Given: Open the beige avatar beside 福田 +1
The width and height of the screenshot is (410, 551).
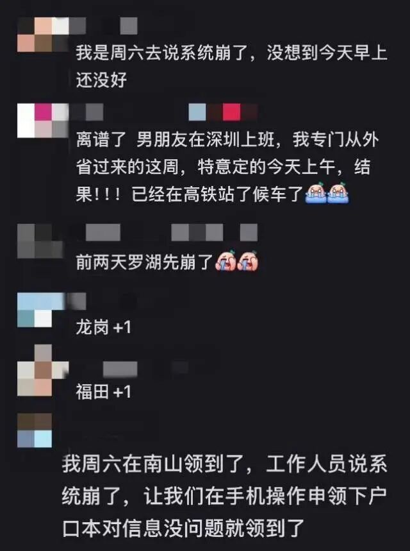Looking at the screenshot, I should [x=43, y=370].
